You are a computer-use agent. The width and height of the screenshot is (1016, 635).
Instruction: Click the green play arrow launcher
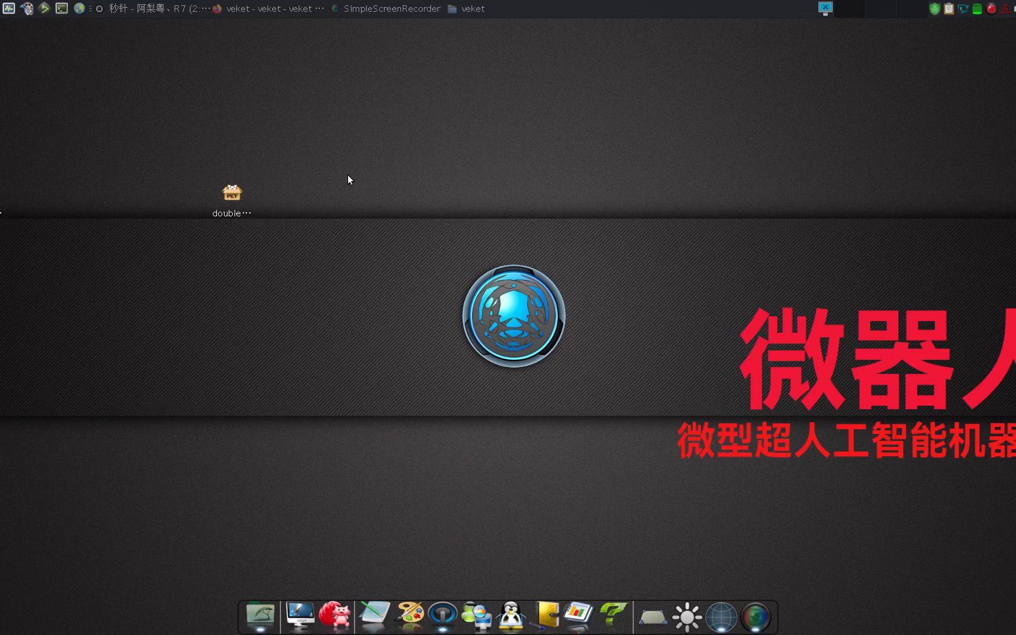[44, 8]
